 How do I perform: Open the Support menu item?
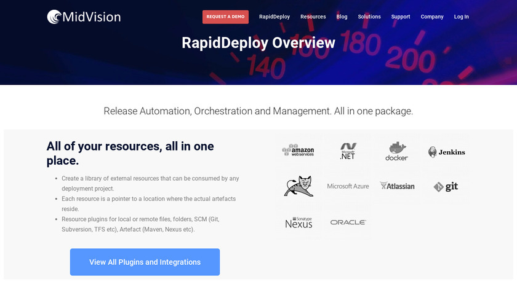(x=401, y=17)
